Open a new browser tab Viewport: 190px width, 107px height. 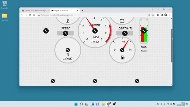point(82,11)
